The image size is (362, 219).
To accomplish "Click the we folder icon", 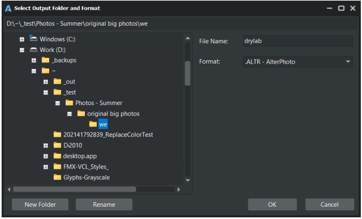I will (x=93, y=124).
